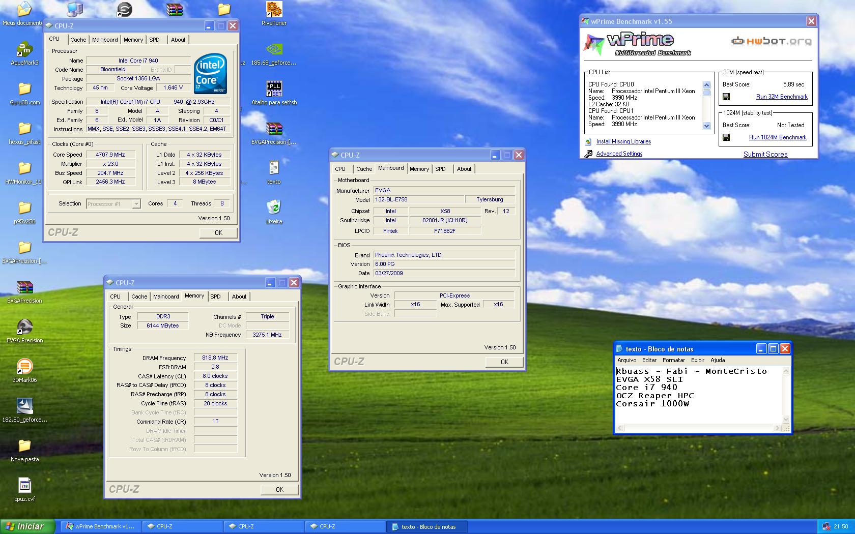
Task: Open the Editar menu in Bloco de notas
Action: [649, 360]
